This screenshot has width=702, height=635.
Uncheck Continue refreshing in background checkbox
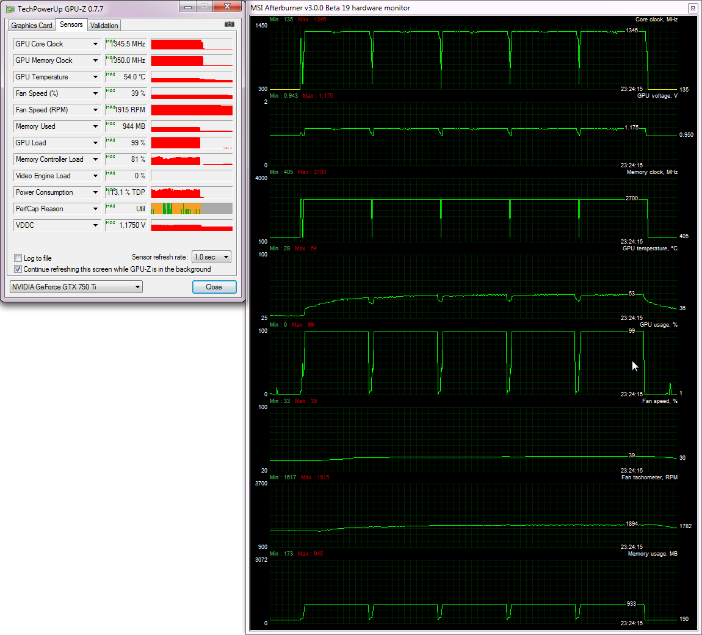(18, 269)
